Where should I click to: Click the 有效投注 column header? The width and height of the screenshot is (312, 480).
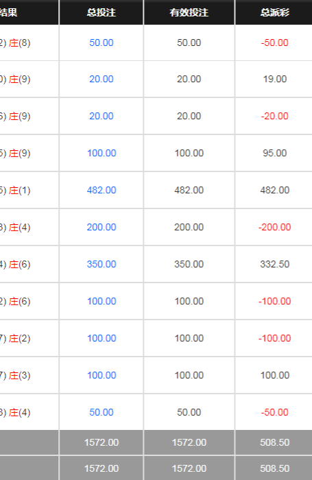pyautogui.click(x=189, y=12)
